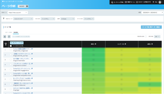Select the 得点表示 tab
The image size is (164, 94).
[16, 32]
